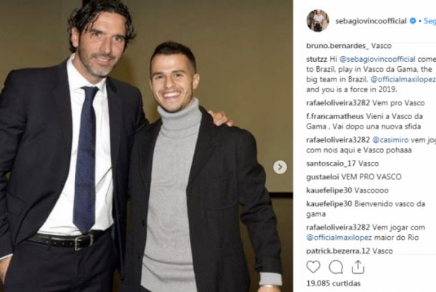This screenshot has height=292, width=436.
Task: Visit rafaeloliveira3282 profile from 'Vem pro Vasco'
Action: (x=338, y=103)
